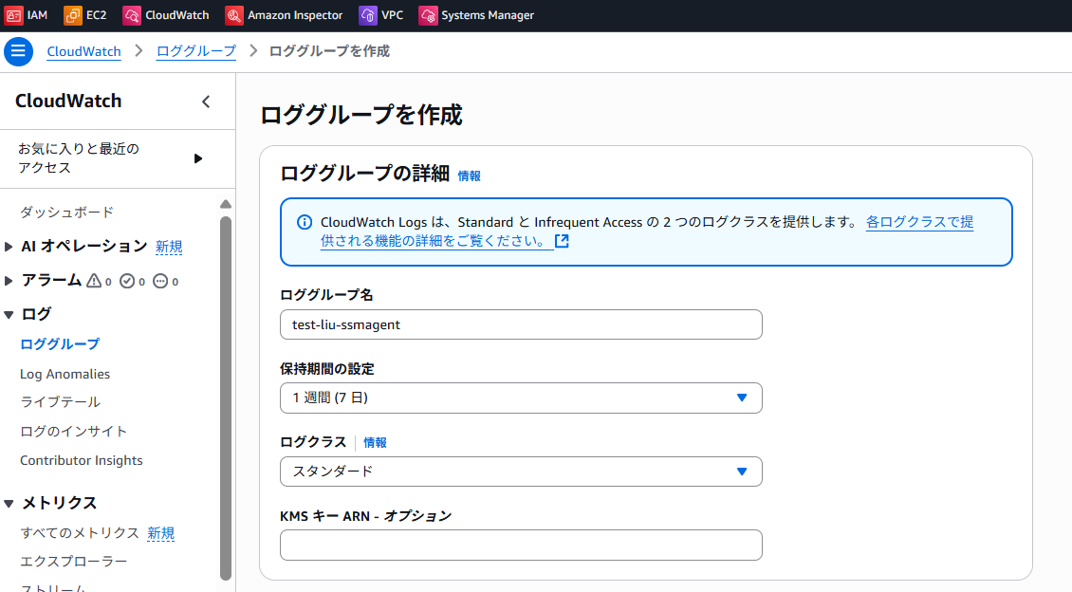The image size is (1072, 592).
Task: Launch Systems Manager from the top bar
Action: pyautogui.click(x=476, y=15)
